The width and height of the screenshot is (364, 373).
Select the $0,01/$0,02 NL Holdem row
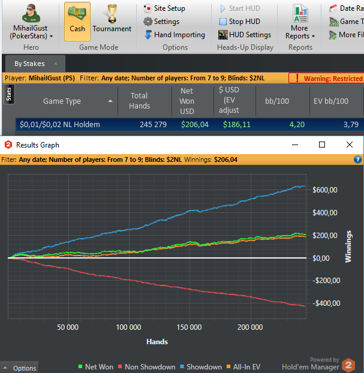pyautogui.click(x=190, y=124)
